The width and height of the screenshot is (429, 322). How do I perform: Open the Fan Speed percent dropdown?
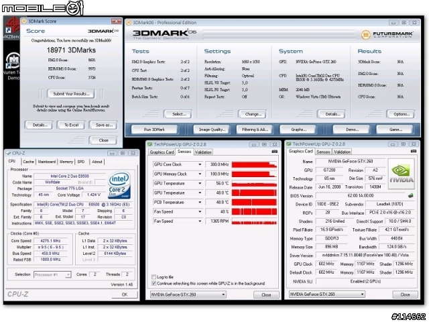[200, 212]
